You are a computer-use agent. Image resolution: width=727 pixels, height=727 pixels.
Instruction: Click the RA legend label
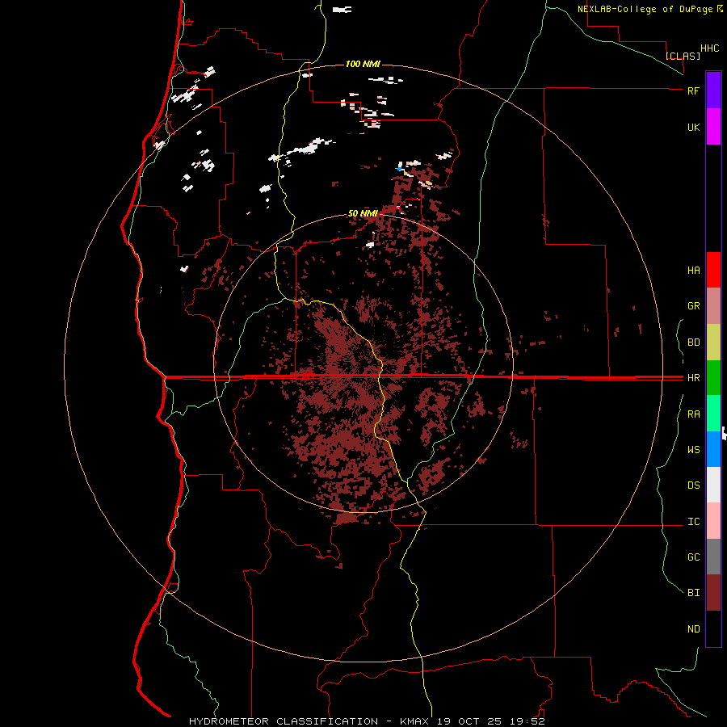tap(693, 414)
